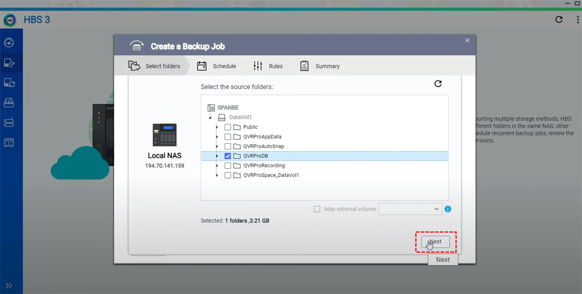582x294 pixels.
Task: Expand the QVRProSpace_DataVol1 folder node
Action: pos(217,175)
